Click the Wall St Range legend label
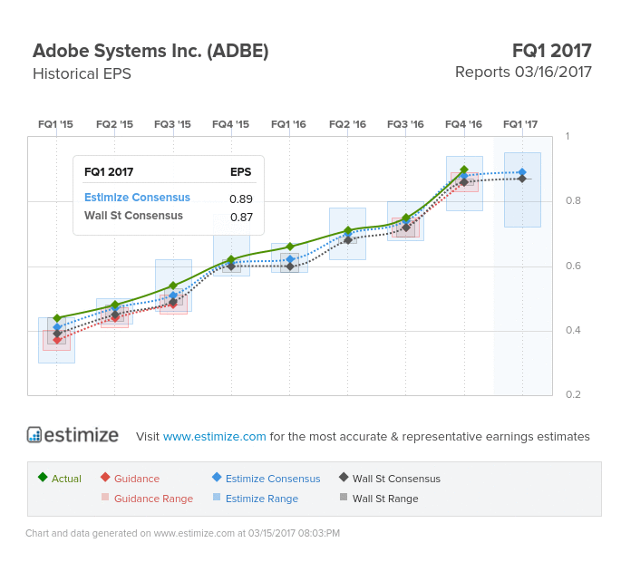The width and height of the screenshot is (621, 562). pyautogui.click(x=385, y=499)
